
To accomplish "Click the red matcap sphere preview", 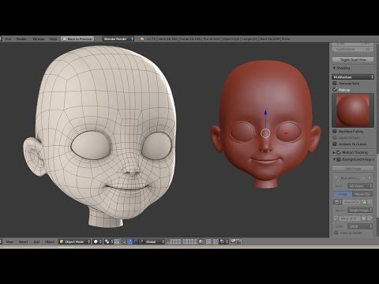I will point(353,110).
